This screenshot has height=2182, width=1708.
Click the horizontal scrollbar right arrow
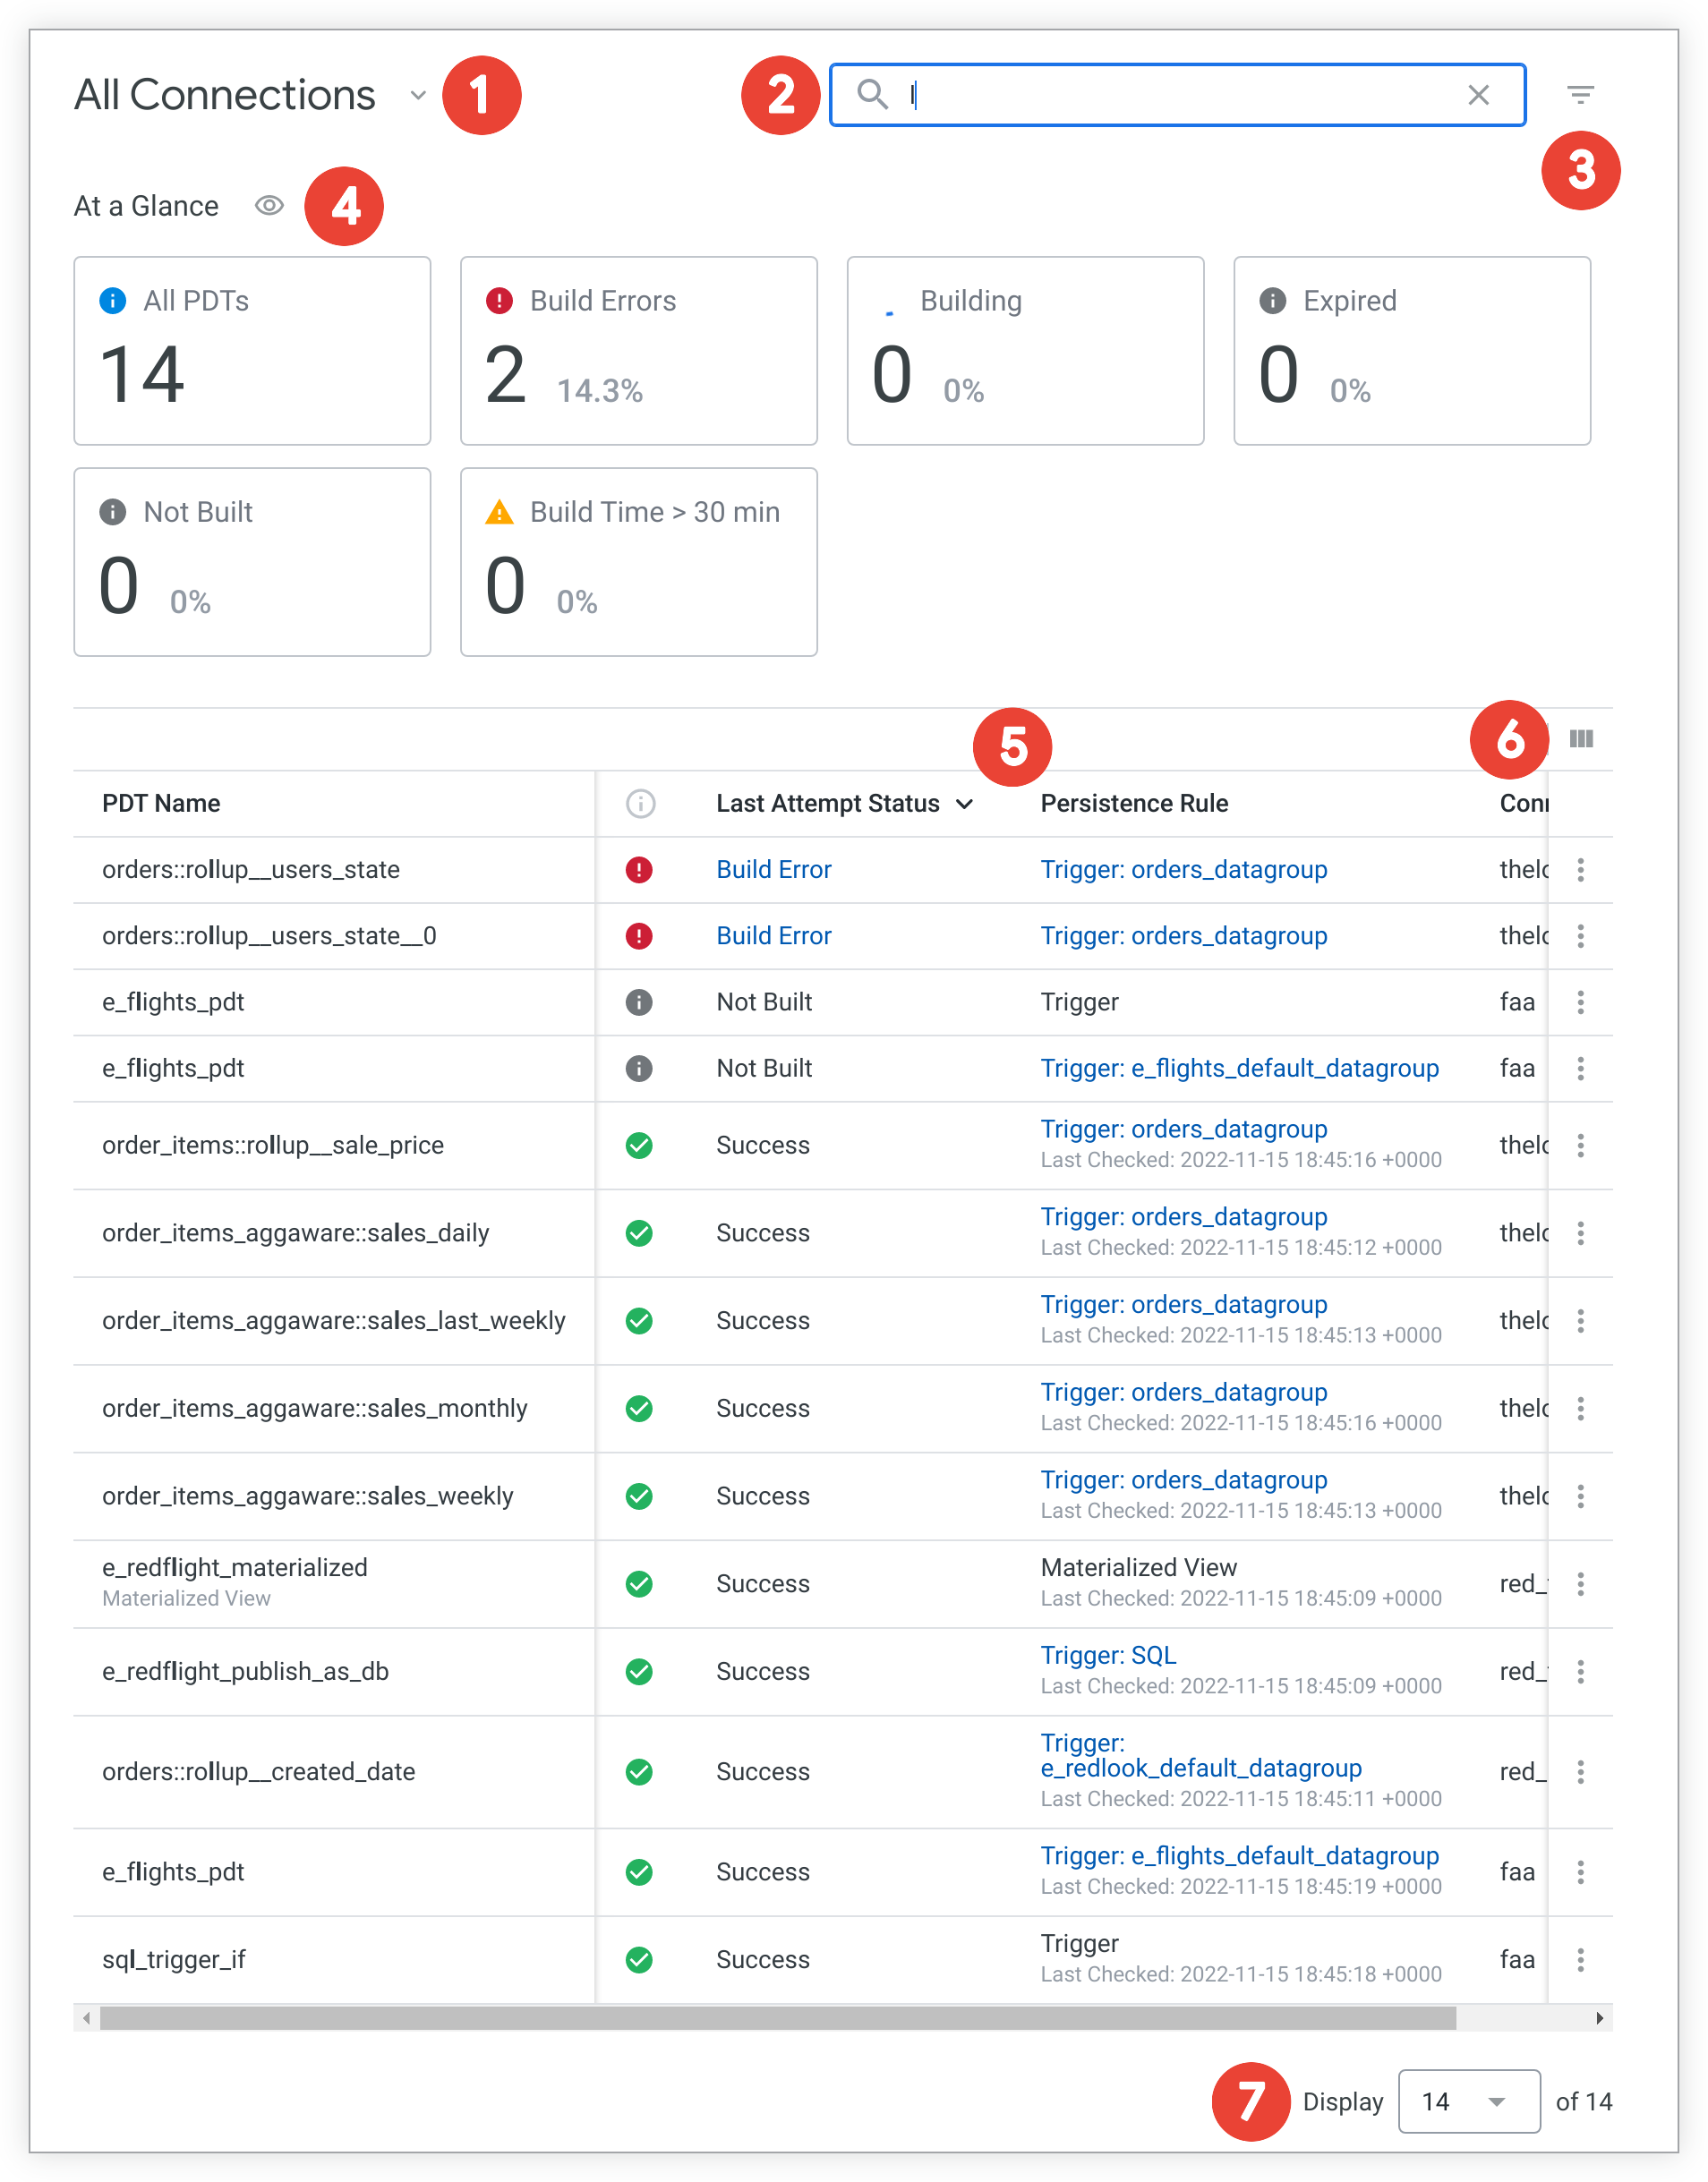tap(1599, 2018)
